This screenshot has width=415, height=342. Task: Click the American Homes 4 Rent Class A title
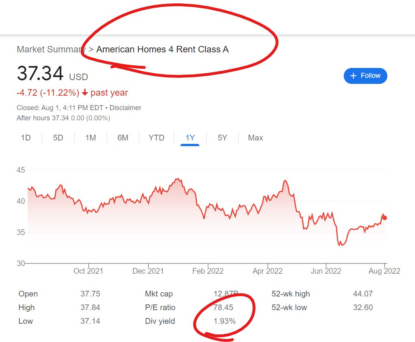click(x=163, y=49)
